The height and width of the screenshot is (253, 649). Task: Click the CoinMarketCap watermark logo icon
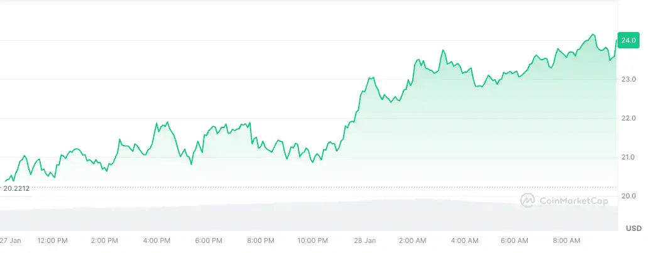528,200
